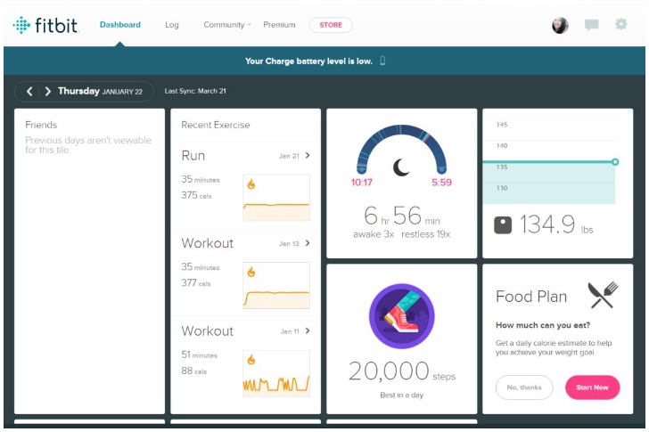The height and width of the screenshot is (432, 649).
Task: Click the sleep arc gauge
Action: coord(401,149)
